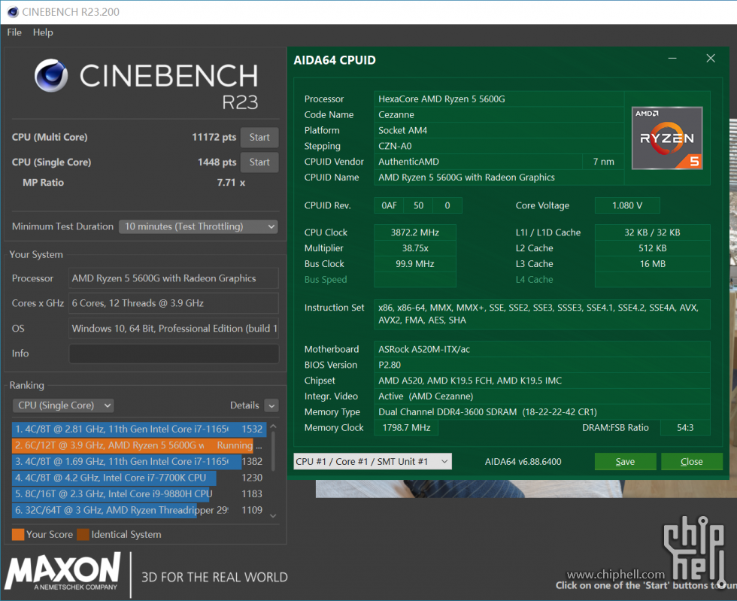Click the OS field Windows 10
The width and height of the screenshot is (737, 601).
[174, 328]
